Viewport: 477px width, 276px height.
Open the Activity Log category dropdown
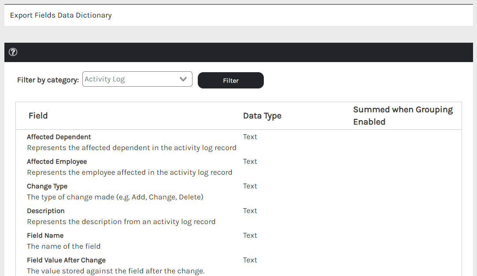131,80
